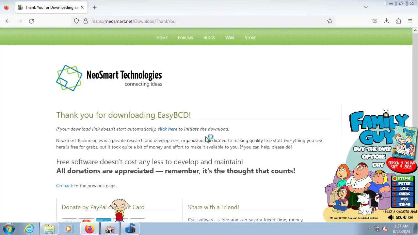The image size is (418, 235).
Task: Open a new browser tab
Action: pyautogui.click(x=94, y=7)
